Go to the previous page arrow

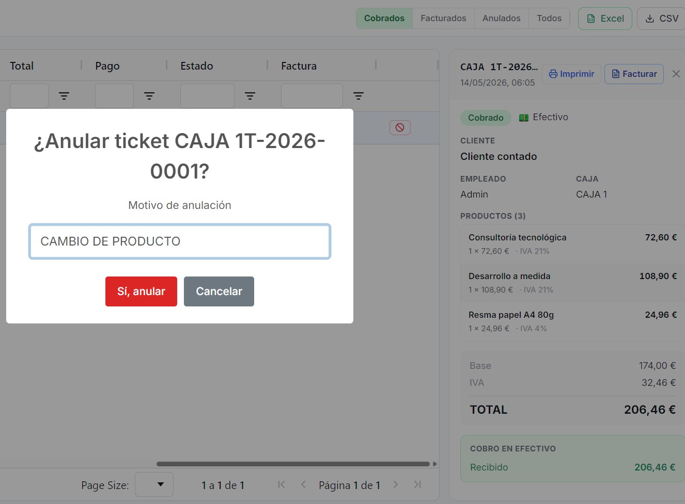click(x=303, y=484)
